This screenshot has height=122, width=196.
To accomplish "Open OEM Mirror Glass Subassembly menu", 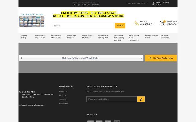I will 134,38.
